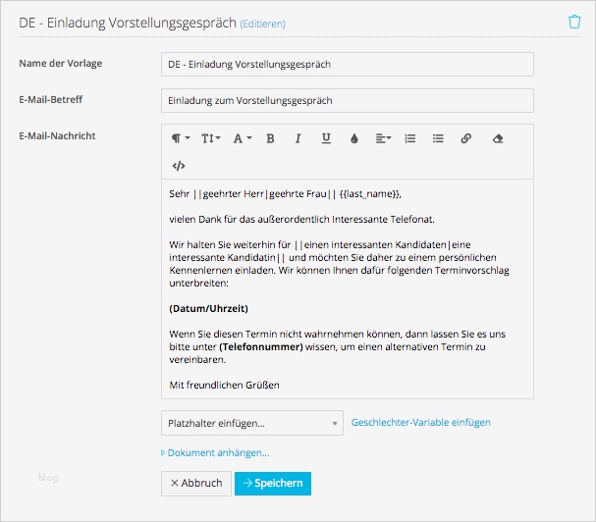Toggle underline formatting in editor toolbar
This screenshot has height=522, width=596.
pyautogui.click(x=325, y=138)
